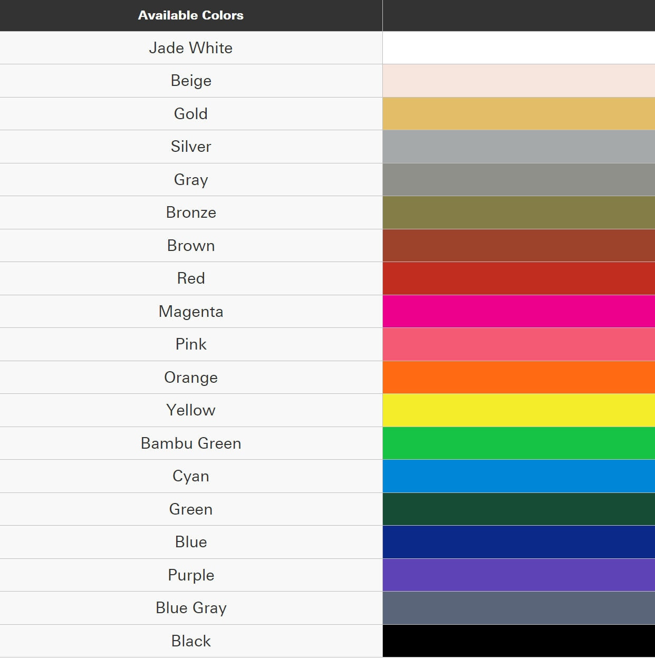Select the Blue Gray swatch
The height and width of the screenshot is (658, 655).
519,608
